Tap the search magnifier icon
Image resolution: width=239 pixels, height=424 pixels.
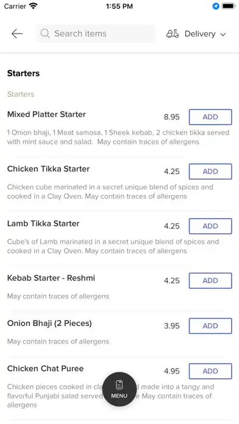pyautogui.click(x=45, y=34)
